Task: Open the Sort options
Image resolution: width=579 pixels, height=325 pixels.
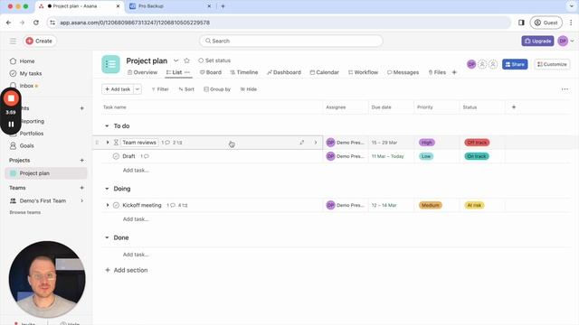Action: [186, 89]
